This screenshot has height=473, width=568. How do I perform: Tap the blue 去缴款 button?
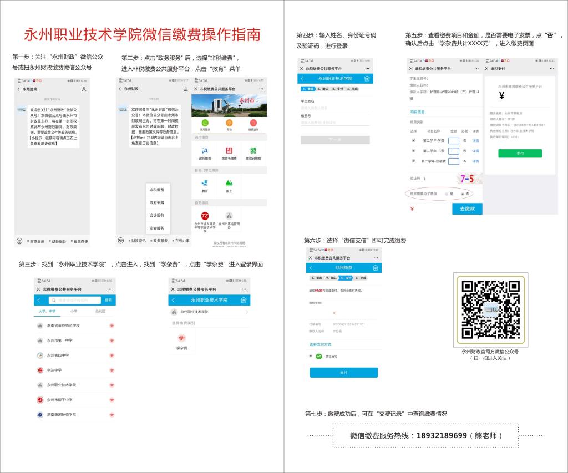pos(467,209)
